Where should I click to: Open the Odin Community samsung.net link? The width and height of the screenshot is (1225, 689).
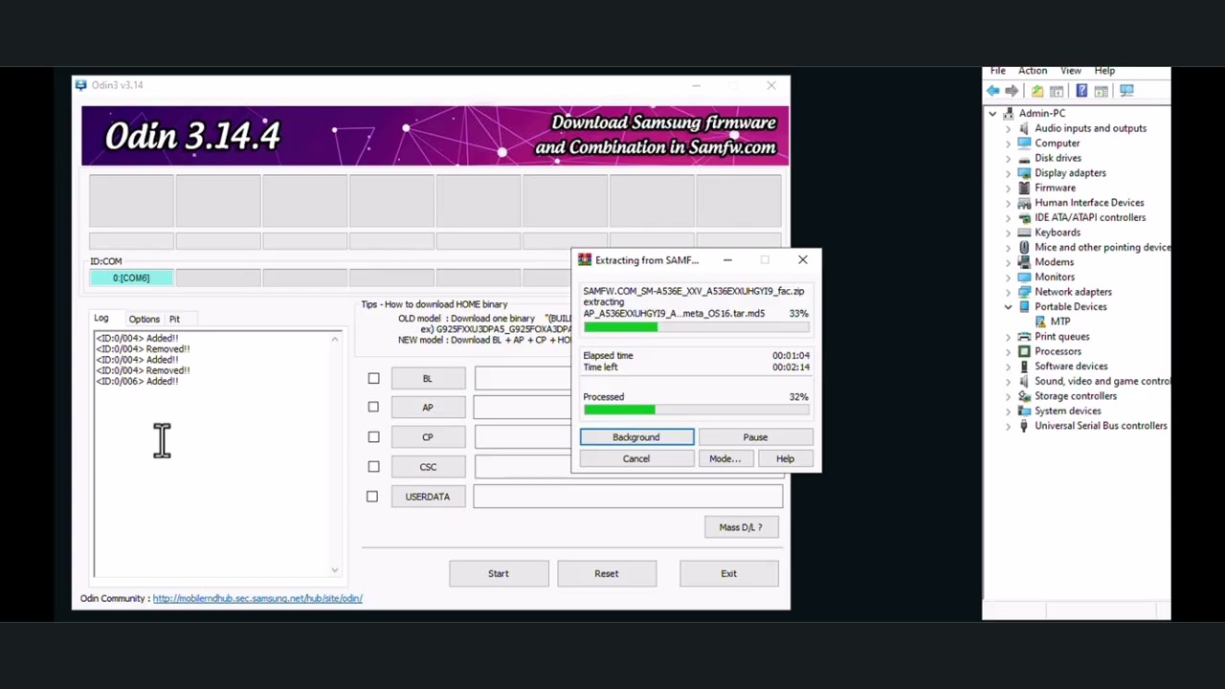pos(257,598)
